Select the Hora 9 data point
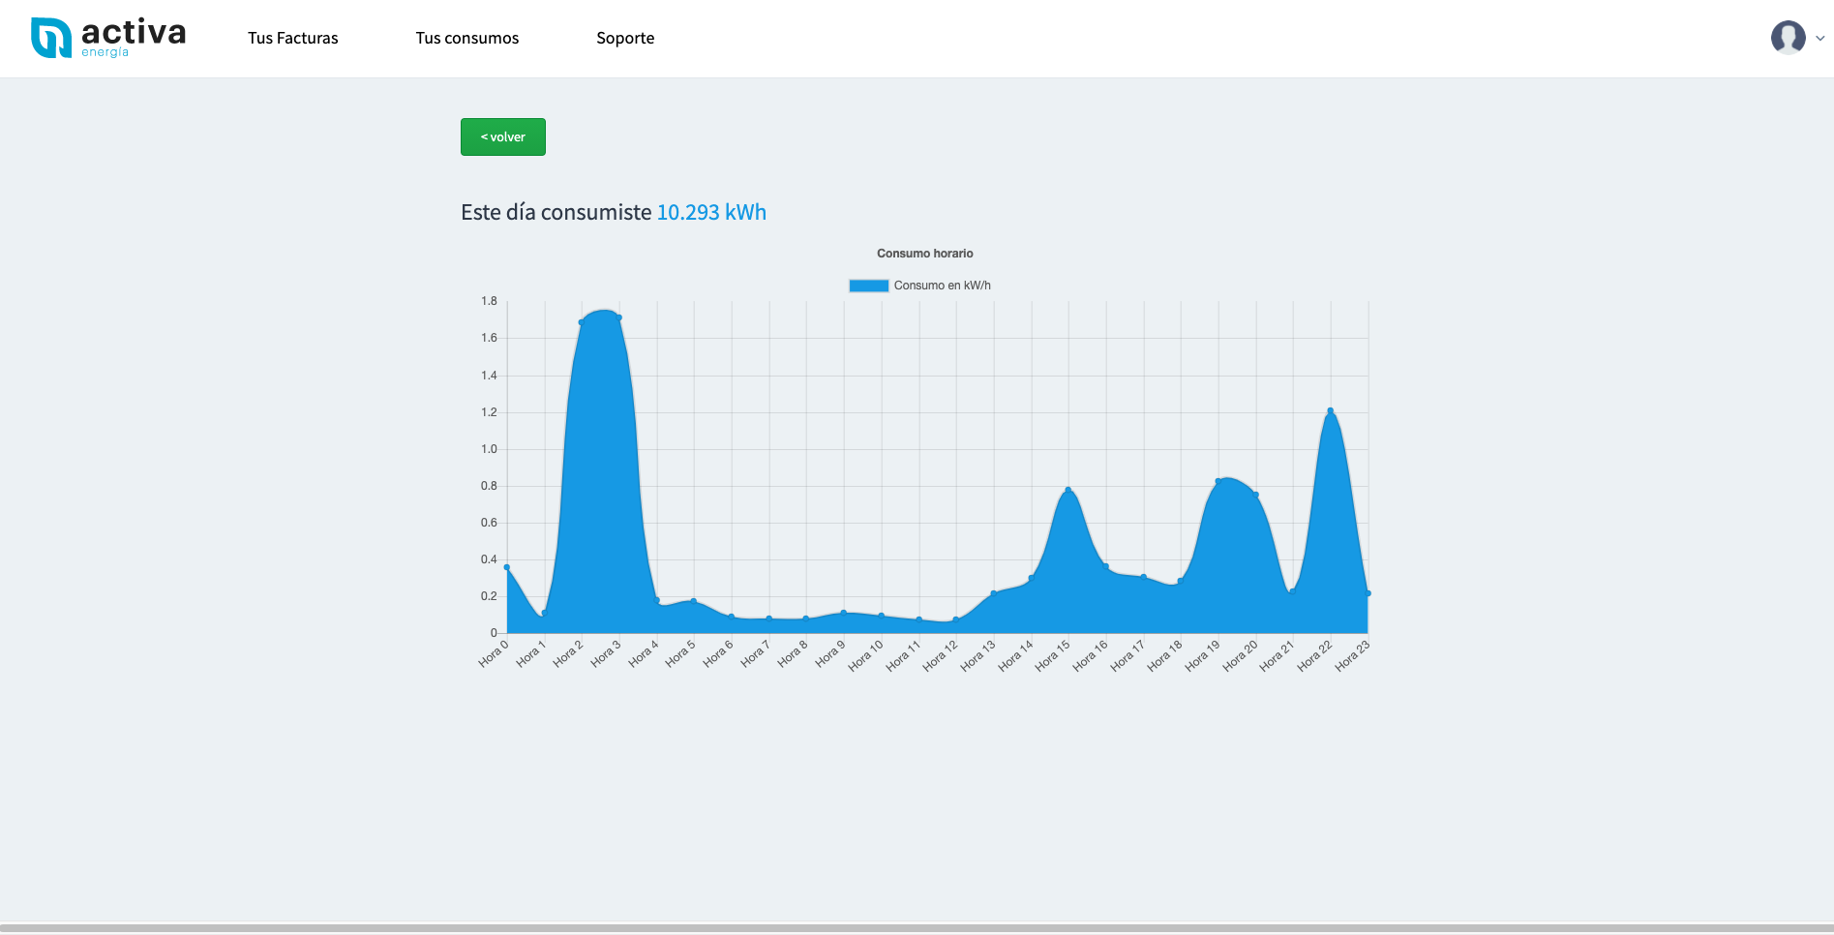 tap(844, 613)
